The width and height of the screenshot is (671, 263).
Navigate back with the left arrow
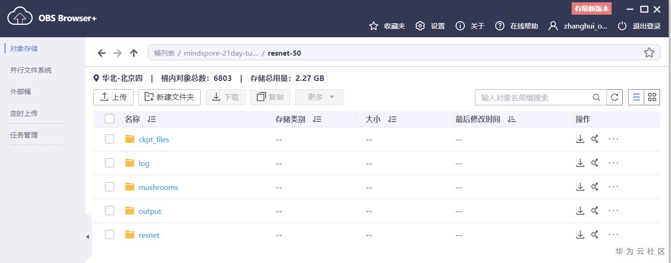coord(102,53)
